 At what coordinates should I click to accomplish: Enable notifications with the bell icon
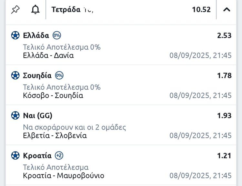[35, 10]
